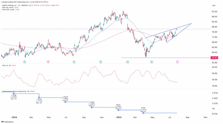The image size is (223, 124).
Task: Click the Mar '25 979M data point
Action: [x=143, y=113]
